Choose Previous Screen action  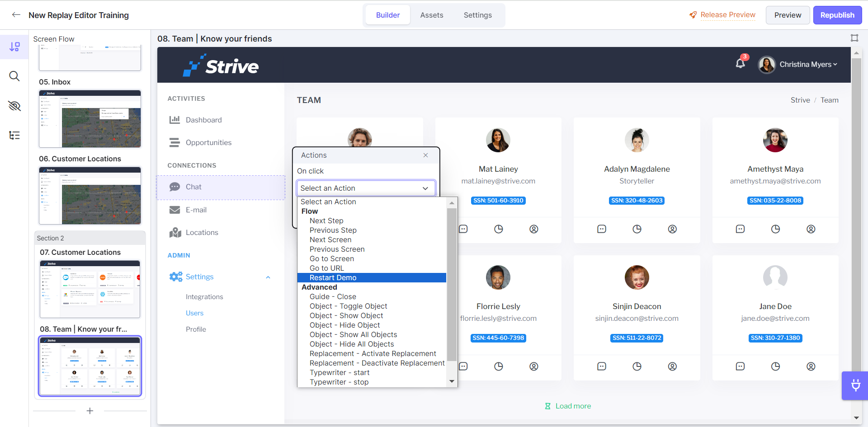coord(337,249)
